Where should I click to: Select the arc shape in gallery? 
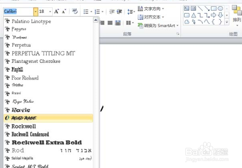click(200, 22)
